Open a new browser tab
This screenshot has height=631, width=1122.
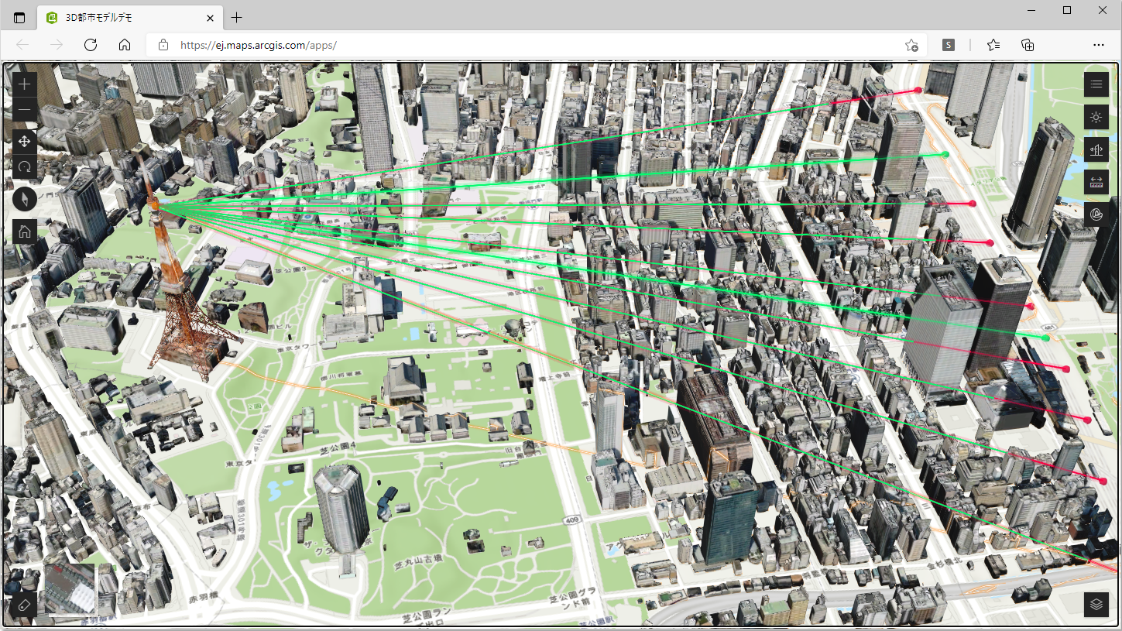coord(237,18)
